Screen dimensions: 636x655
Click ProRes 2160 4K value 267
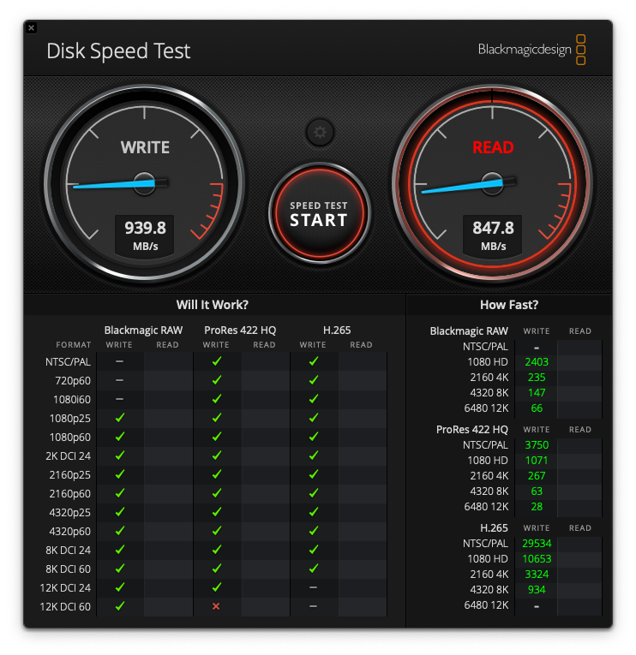(537, 476)
